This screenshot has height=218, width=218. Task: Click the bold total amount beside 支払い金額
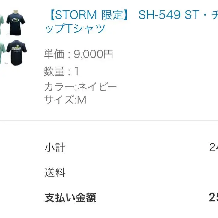coord(213,197)
